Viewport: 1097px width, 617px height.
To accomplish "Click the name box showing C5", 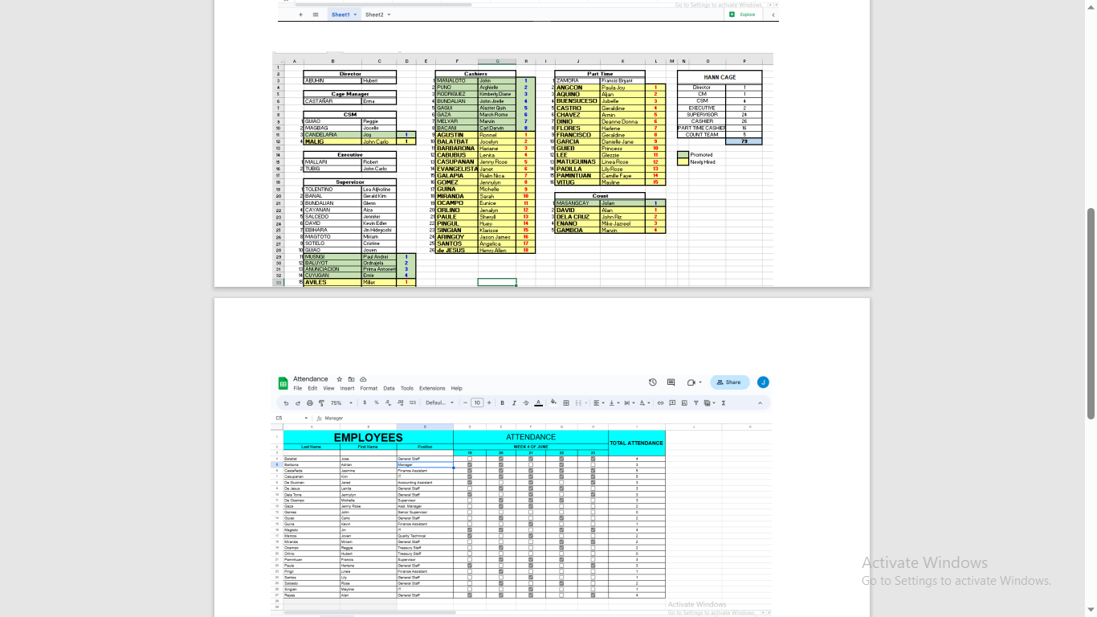I will point(292,419).
